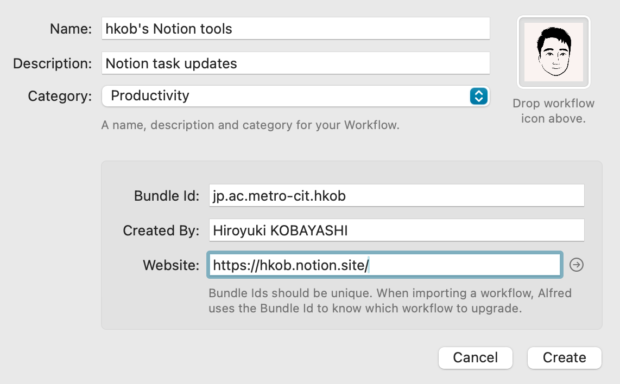Click the blue chevron arrows on Category
Image resolution: width=620 pixels, height=384 pixels.
tap(478, 96)
